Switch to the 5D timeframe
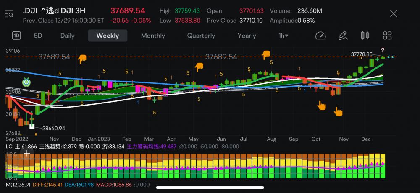The image size is (420, 193). click(x=38, y=36)
